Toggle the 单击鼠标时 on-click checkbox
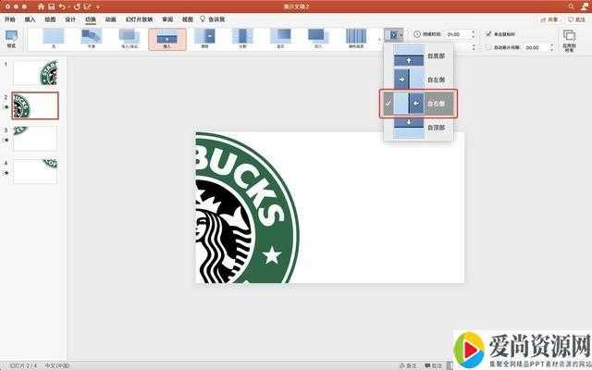The height and width of the screenshot is (370, 592). pos(489,33)
